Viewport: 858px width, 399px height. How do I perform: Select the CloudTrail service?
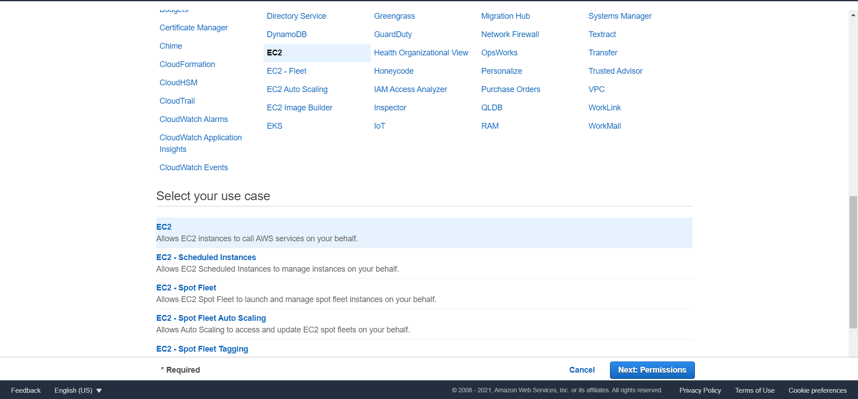(x=177, y=101)
